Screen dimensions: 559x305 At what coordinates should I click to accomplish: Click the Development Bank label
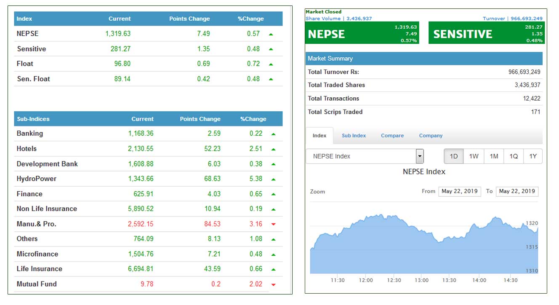click(x=47, y=164)
